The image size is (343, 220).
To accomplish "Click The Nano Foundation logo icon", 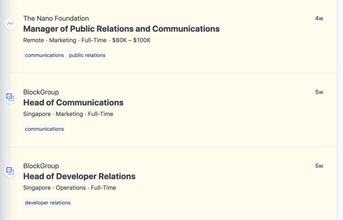I will [10, 23].
